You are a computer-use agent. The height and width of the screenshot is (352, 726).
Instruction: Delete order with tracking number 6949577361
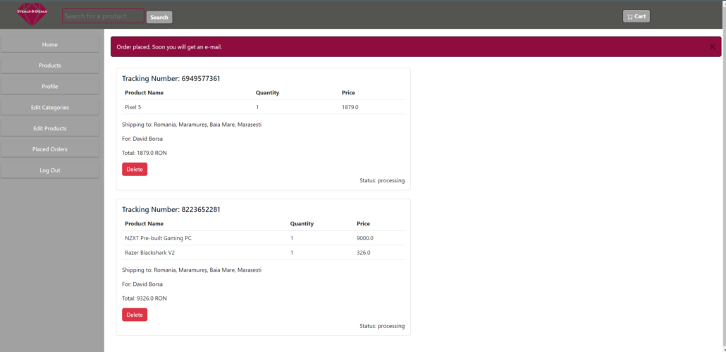tap(135, 169)
